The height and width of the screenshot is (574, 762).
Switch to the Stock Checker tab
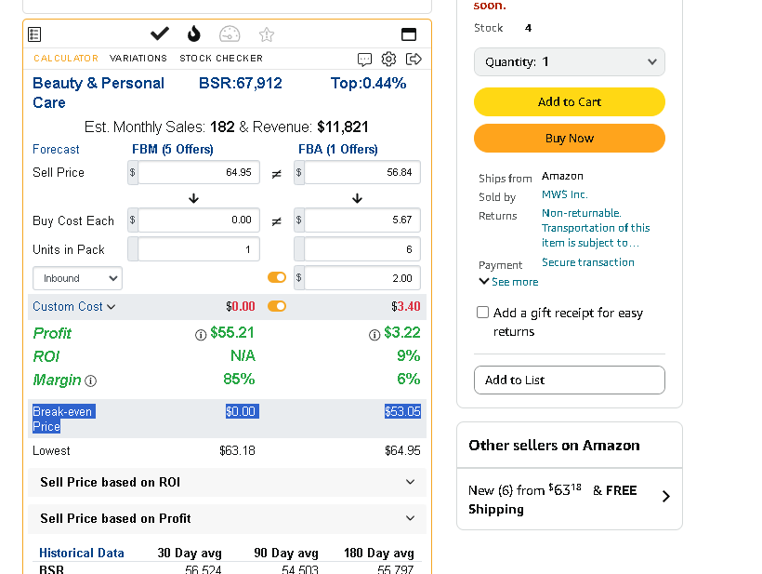pos(221,59)
